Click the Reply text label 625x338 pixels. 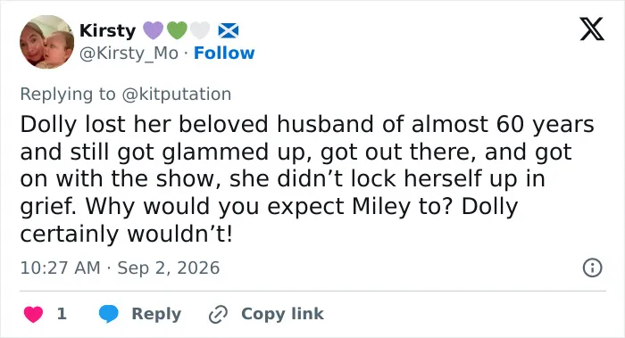point(156,314)
